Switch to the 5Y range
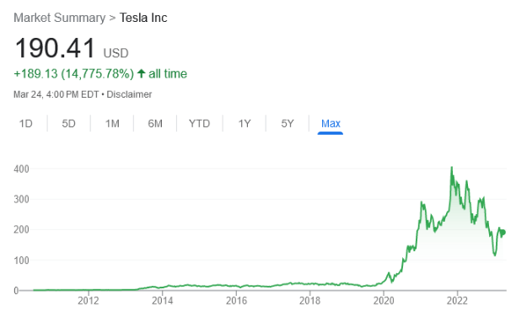 (x=288, y=124)
